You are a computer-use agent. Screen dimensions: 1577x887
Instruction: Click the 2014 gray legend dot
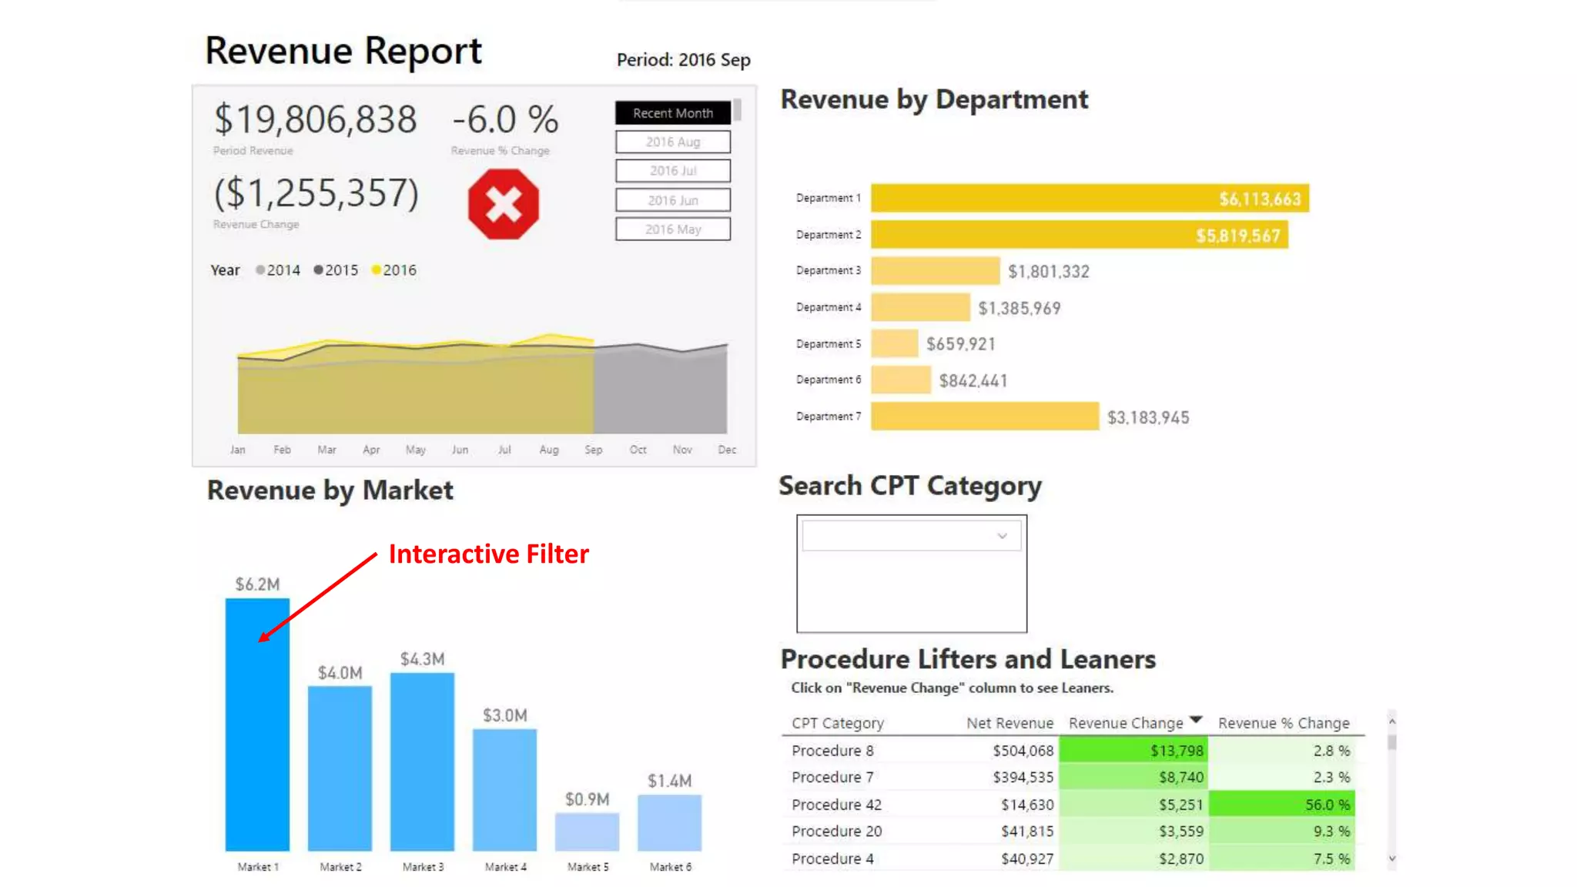[260, 270]
